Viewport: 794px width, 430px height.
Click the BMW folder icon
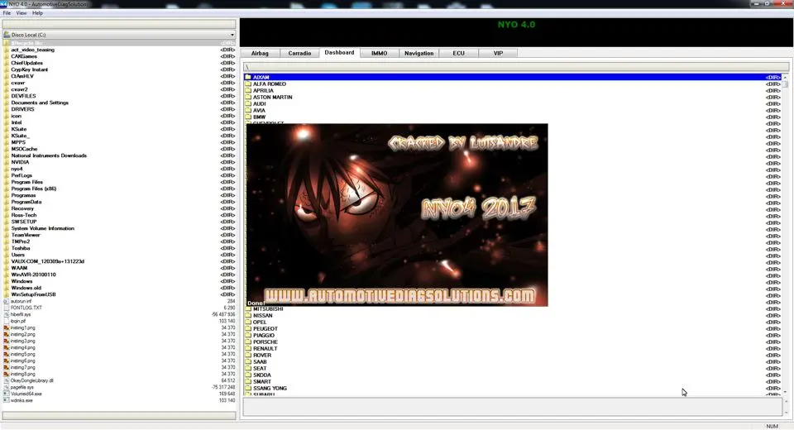(x=248, y=117)
